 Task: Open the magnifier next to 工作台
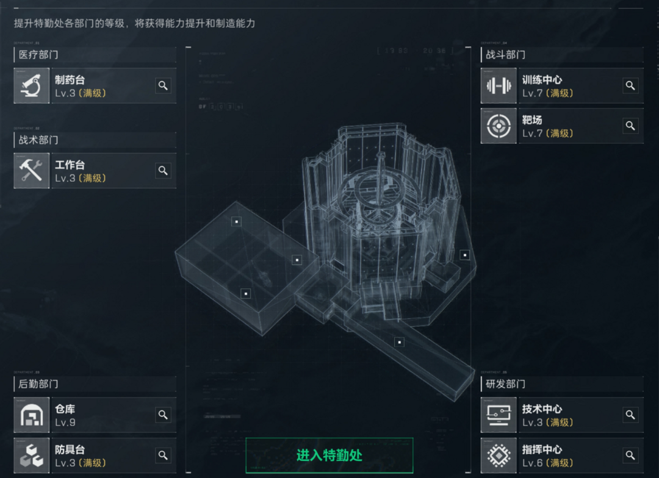click(x=163, y=171)
